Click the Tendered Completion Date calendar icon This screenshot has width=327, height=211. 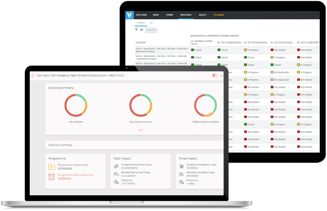click(x=181, y=166)
